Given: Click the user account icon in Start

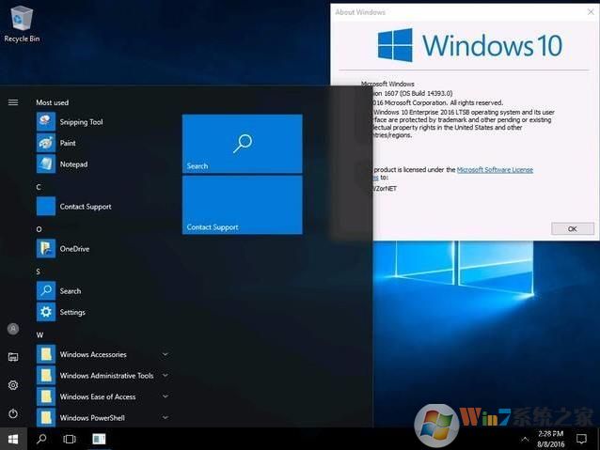Looking at the screenshot, I should (x=13, y=329).
